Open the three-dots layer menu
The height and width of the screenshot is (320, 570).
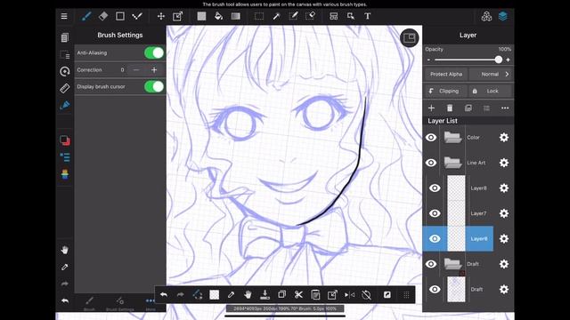(x=505, y=108)
